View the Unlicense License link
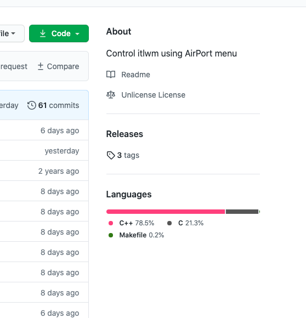306x318 pixels. click(x=154, y=95)
